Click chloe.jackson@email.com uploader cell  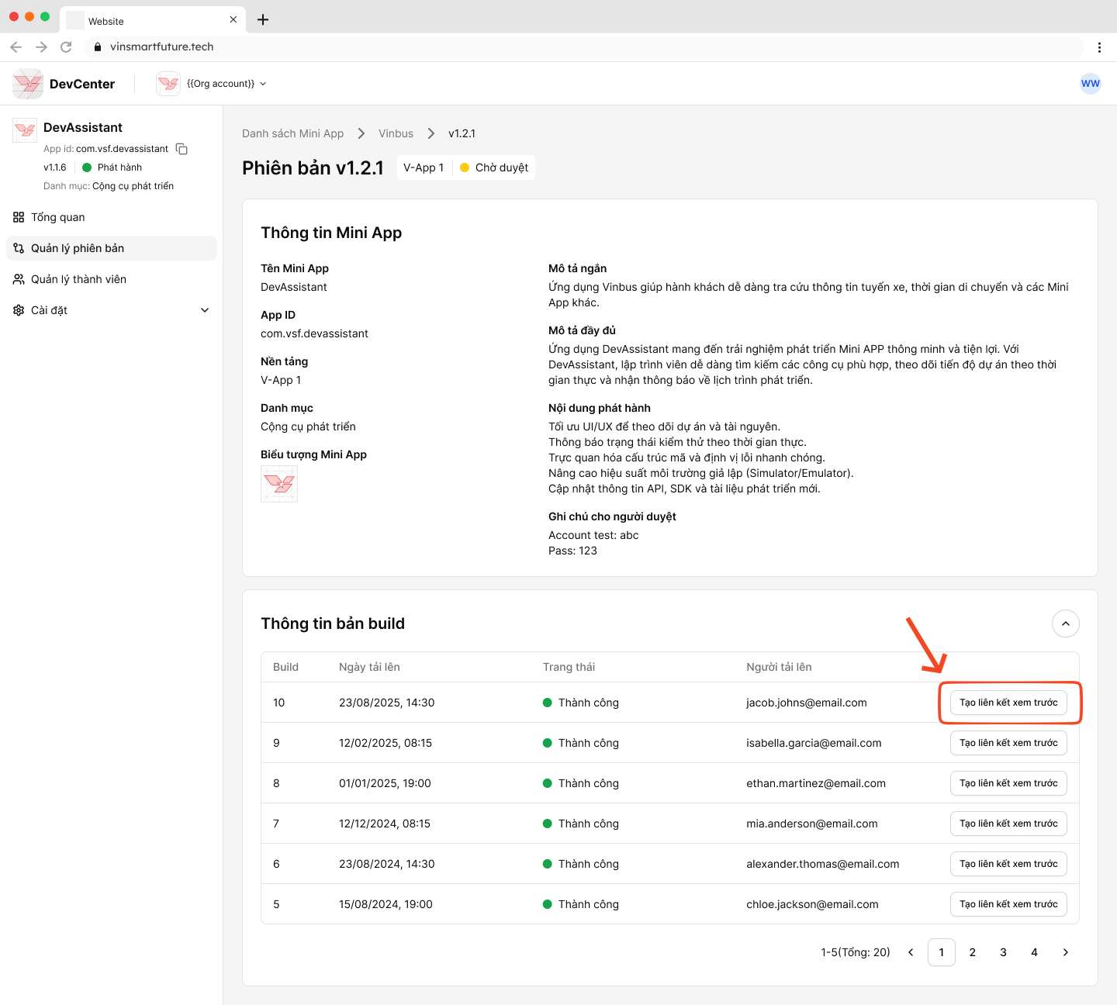click(x=812, y=904)
